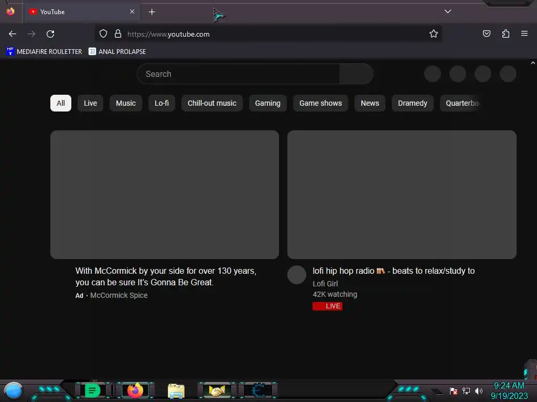
Task: Click the scrollbar up arrow
Action: [533, 63]
